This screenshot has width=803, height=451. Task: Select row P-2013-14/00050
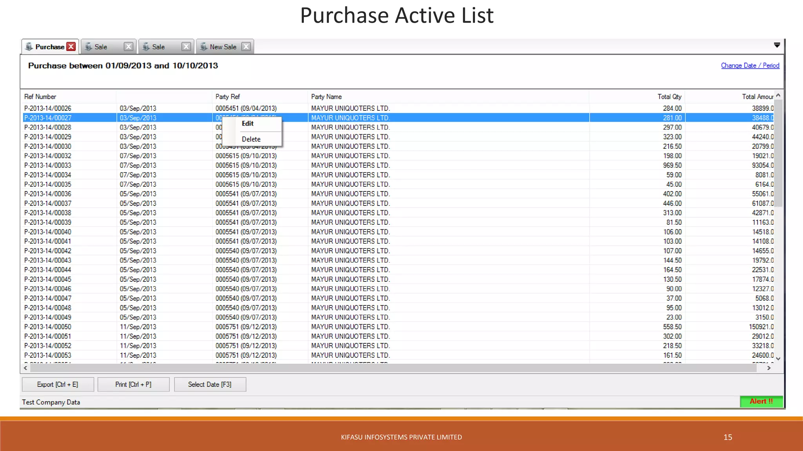(398, 327)
